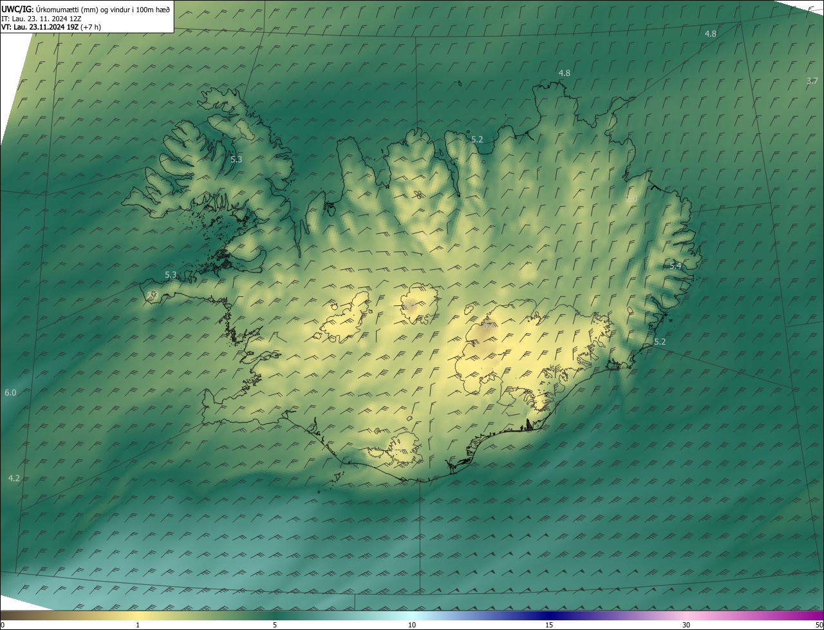824x630 pixels.
Task: Click the color scale tick labeled 5
Action: coord(275,625)
